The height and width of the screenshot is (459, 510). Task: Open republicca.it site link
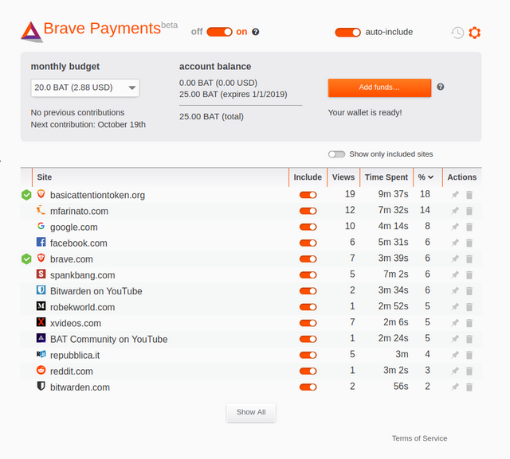(x=75, y=356)
